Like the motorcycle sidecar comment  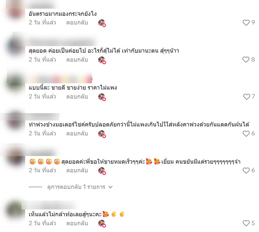point(246,134)
